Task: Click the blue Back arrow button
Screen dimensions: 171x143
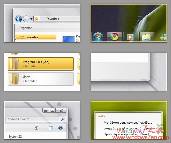Action: coord(19,19)
